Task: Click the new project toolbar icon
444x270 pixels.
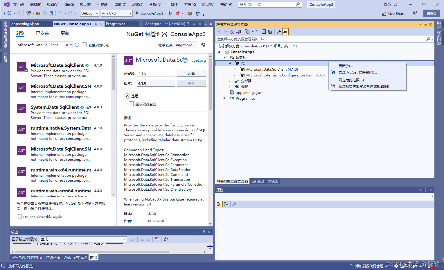Action: tap(28, 13)
